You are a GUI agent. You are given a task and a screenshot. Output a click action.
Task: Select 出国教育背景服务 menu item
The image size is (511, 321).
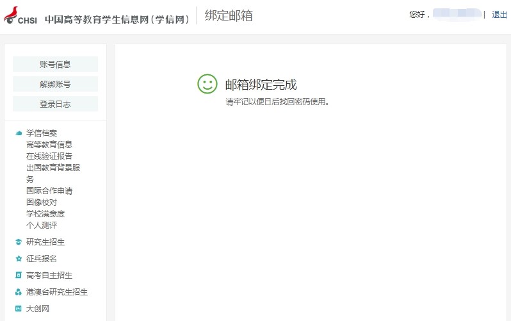tap(53, 168)
